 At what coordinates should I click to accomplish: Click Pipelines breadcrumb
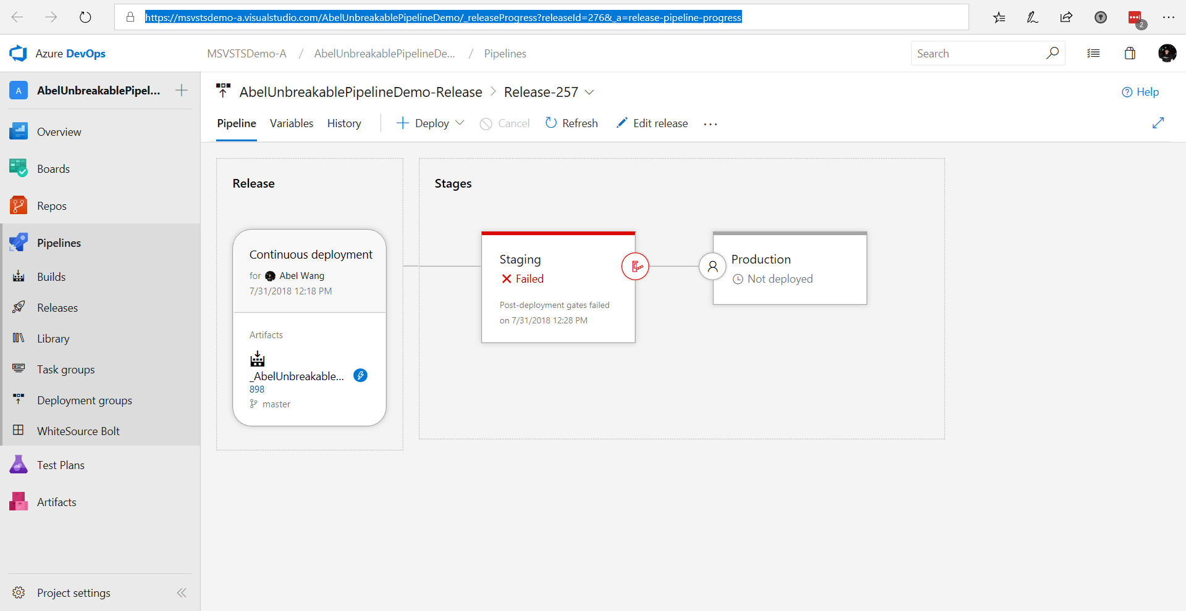[505, 54]
